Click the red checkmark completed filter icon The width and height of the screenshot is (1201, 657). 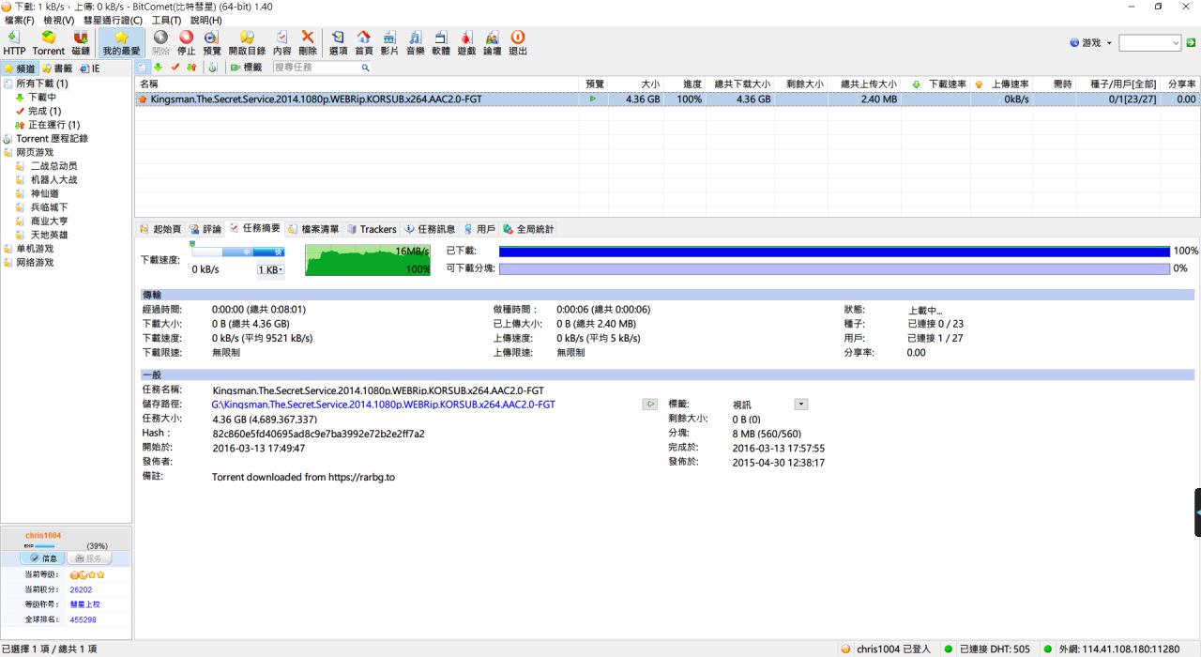(175, 68)
